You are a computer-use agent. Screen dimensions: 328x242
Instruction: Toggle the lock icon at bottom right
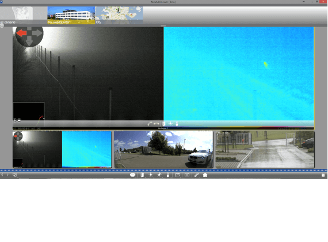tap(323, 175)
